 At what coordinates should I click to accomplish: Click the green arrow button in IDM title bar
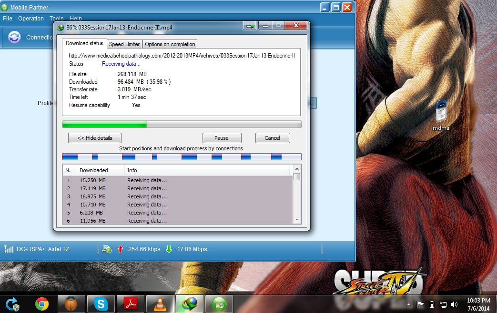(250, 26)
